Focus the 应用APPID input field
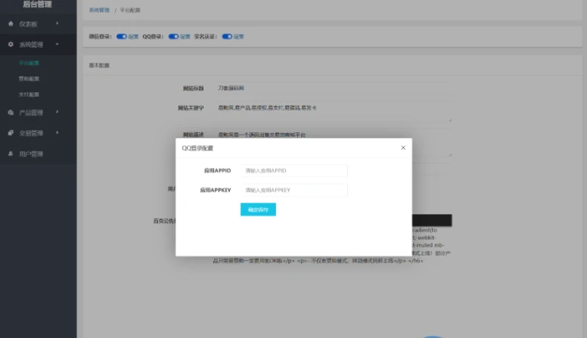 [294, 171]
